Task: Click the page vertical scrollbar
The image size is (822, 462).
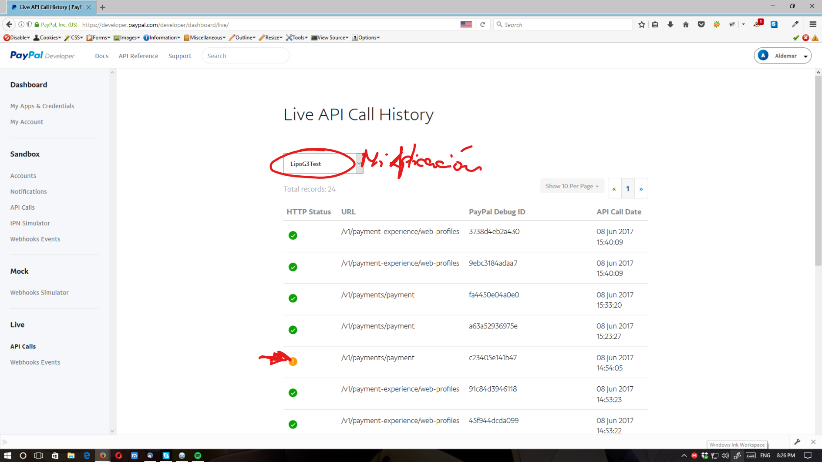Action: coord(818,170)
